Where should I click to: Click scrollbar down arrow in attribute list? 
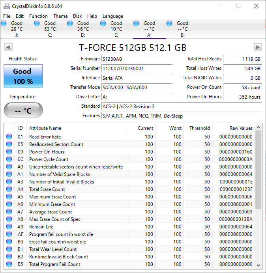tap(259, 266)
